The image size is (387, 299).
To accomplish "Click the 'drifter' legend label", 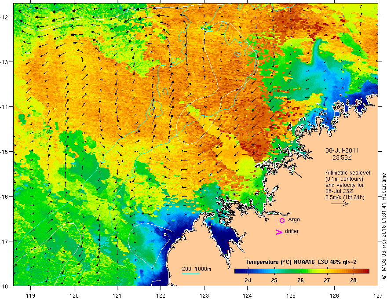I will (x=292, y=231).
